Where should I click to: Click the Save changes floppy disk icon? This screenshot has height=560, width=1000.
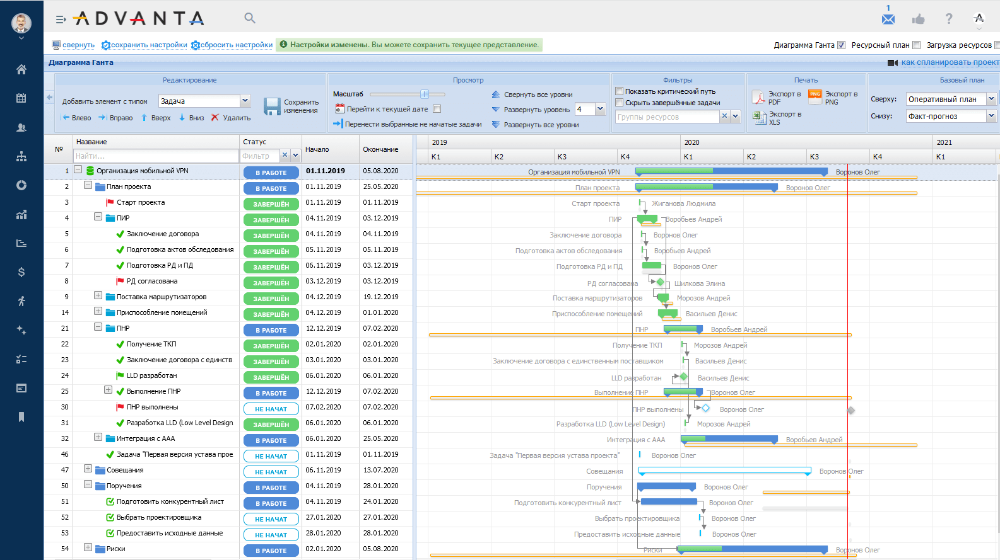[x=272, y=106]
